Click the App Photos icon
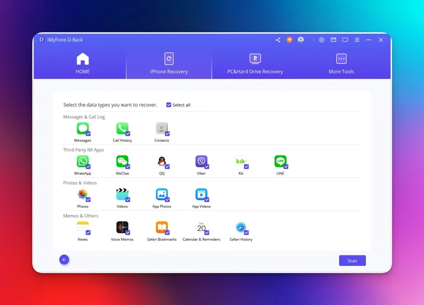This screenshot has height=305, width=424. (162, 194)
